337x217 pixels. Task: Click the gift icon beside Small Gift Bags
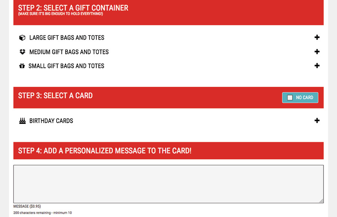[22, 66]
